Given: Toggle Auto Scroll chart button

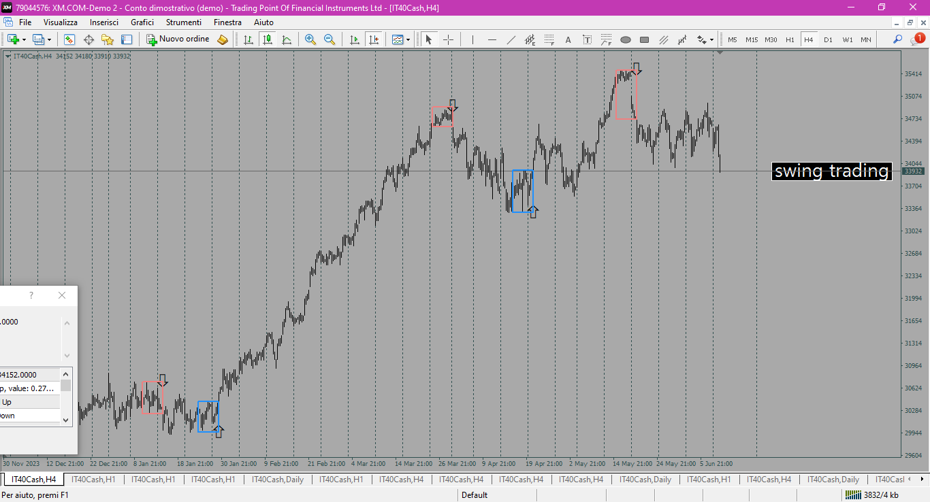Looking at the screenshot, I should coord(354,39).
